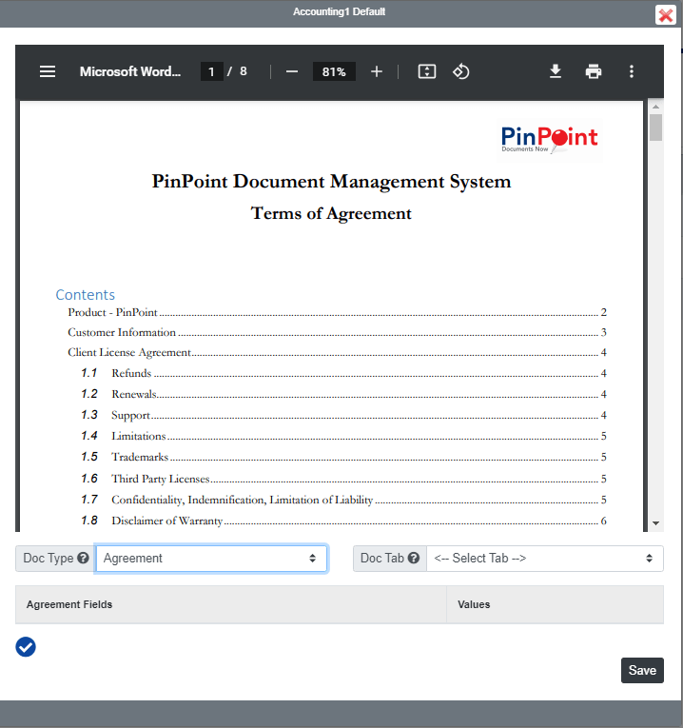The height and width of the screenshot is (728, 683).
Task: Click the Doc Type label
Action: 49,558
